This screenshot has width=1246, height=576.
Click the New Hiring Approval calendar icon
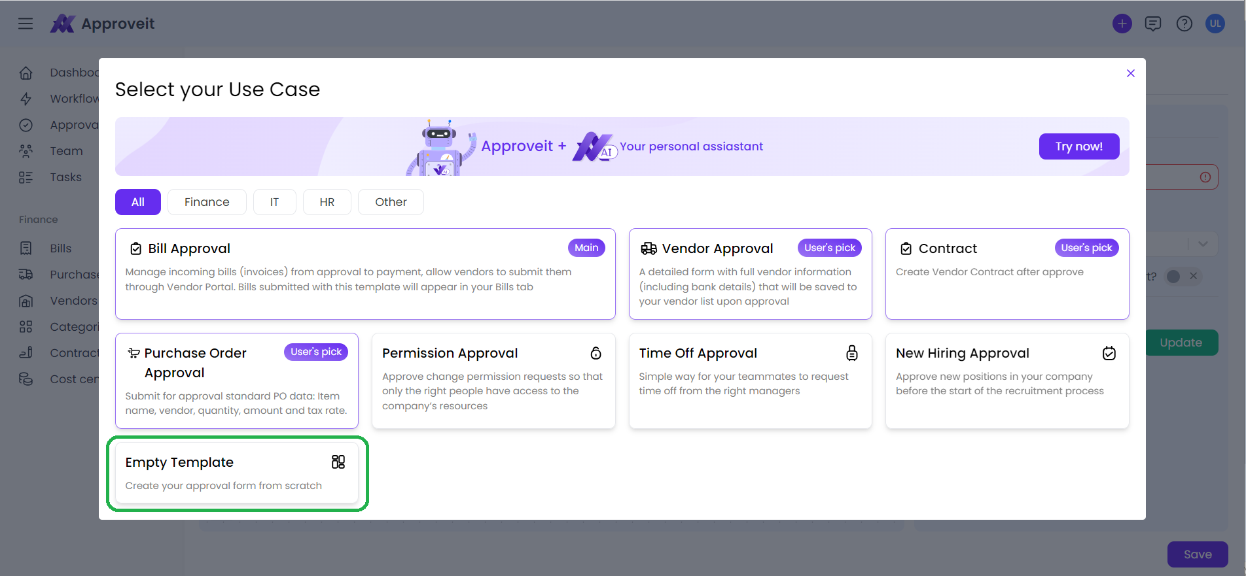pyautogui.click(x=1109, y=353)
